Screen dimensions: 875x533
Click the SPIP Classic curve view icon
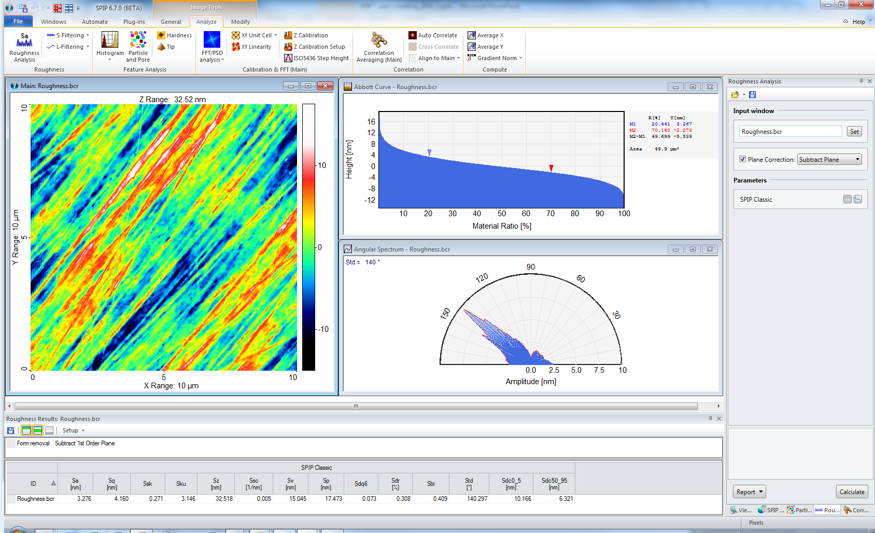pyautogui.click(x=858, y=199)
